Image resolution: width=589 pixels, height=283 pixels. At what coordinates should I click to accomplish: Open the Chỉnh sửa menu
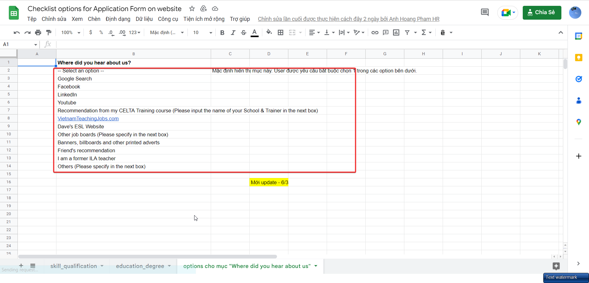click(54, 19)
